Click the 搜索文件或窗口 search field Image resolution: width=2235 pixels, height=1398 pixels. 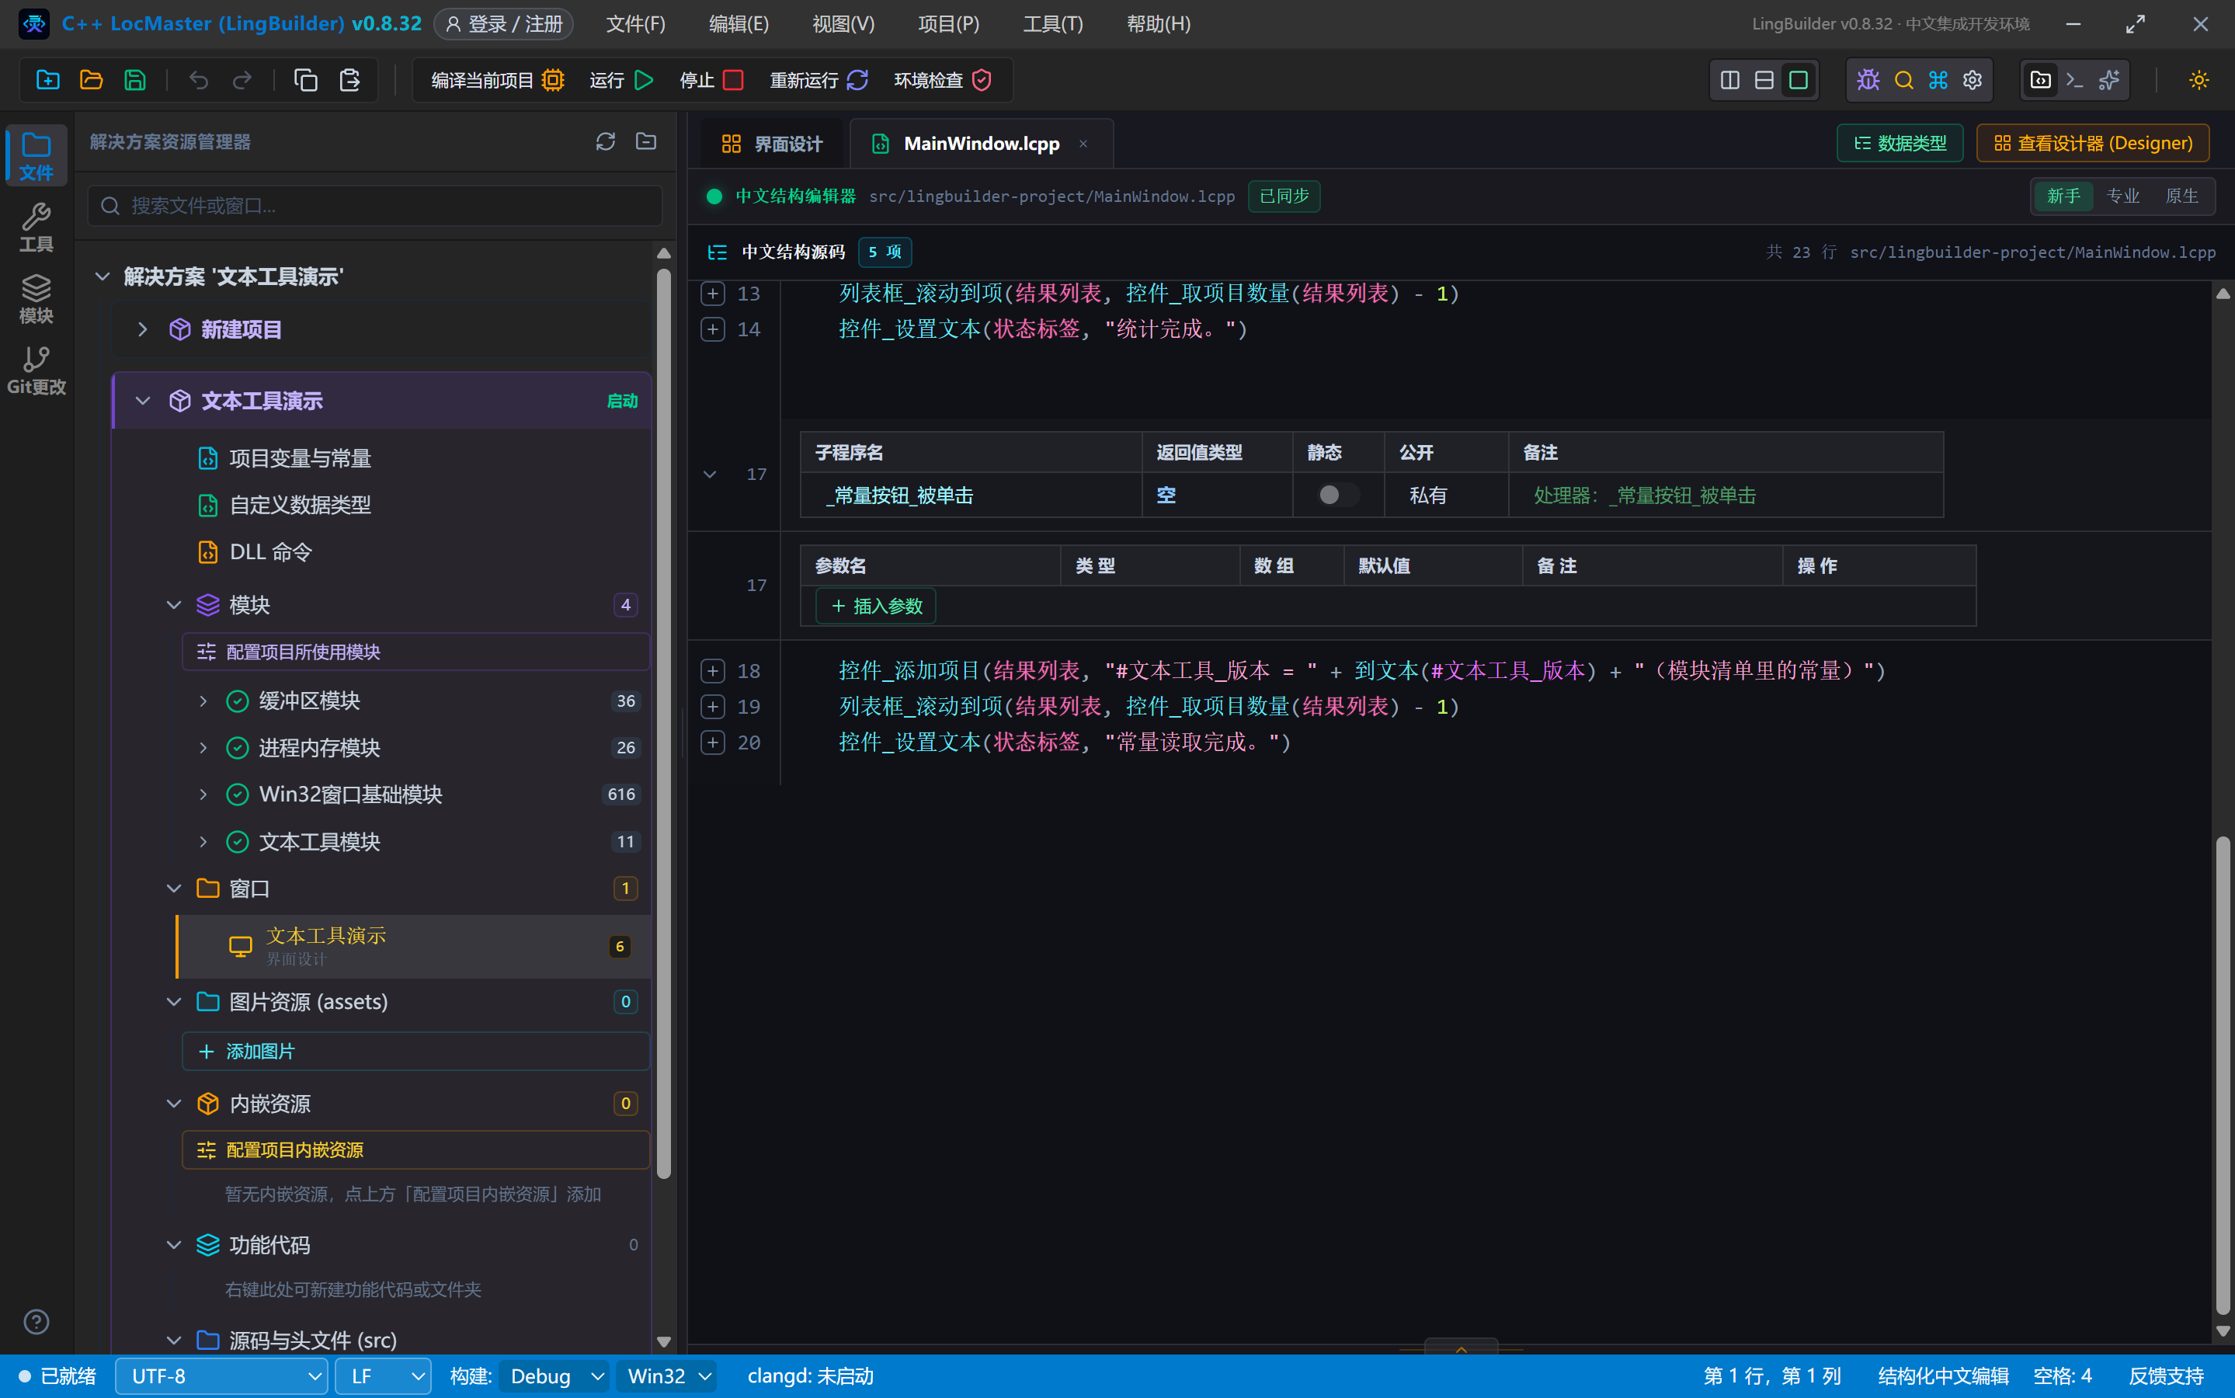pyautogui.click(x=375, y=205)
